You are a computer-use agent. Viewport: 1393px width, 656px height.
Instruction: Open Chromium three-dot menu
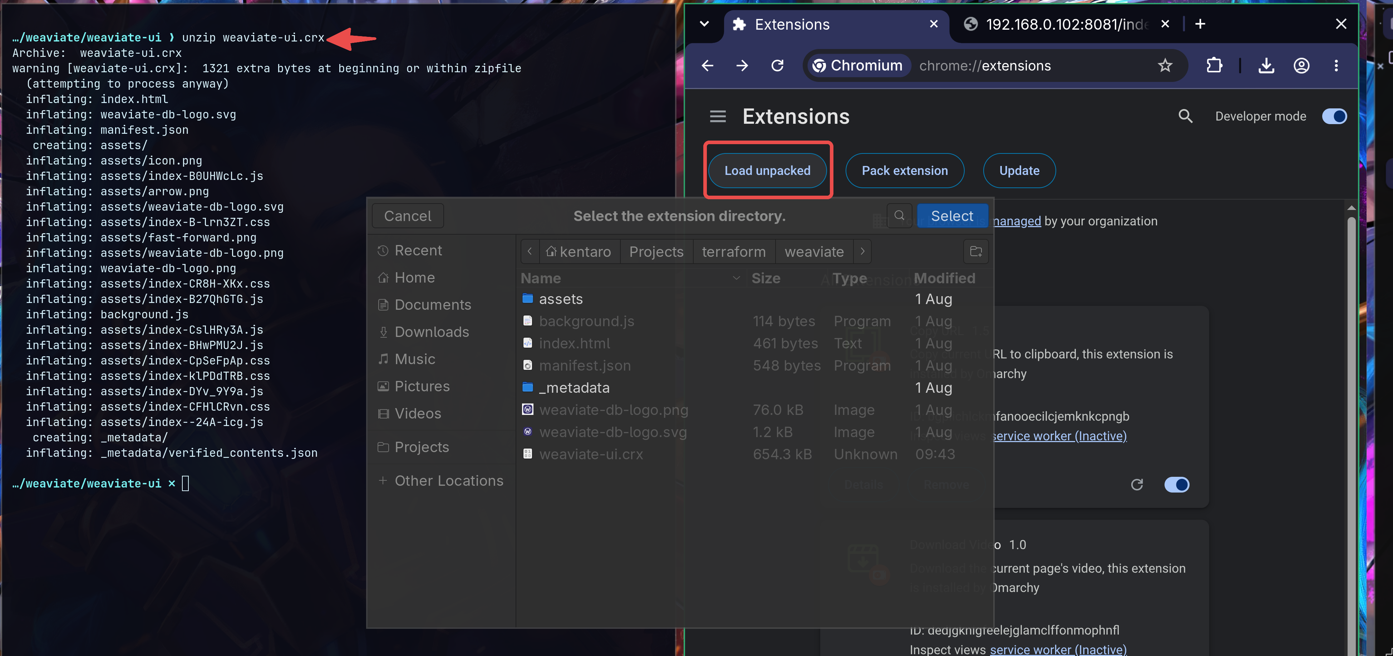pyautogui.click(x=1336, y=66)
